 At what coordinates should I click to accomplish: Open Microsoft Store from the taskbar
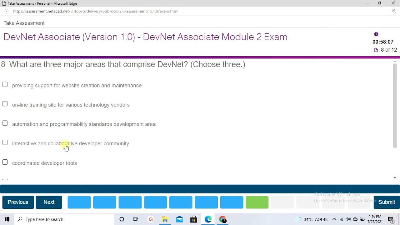click(194, 219)
